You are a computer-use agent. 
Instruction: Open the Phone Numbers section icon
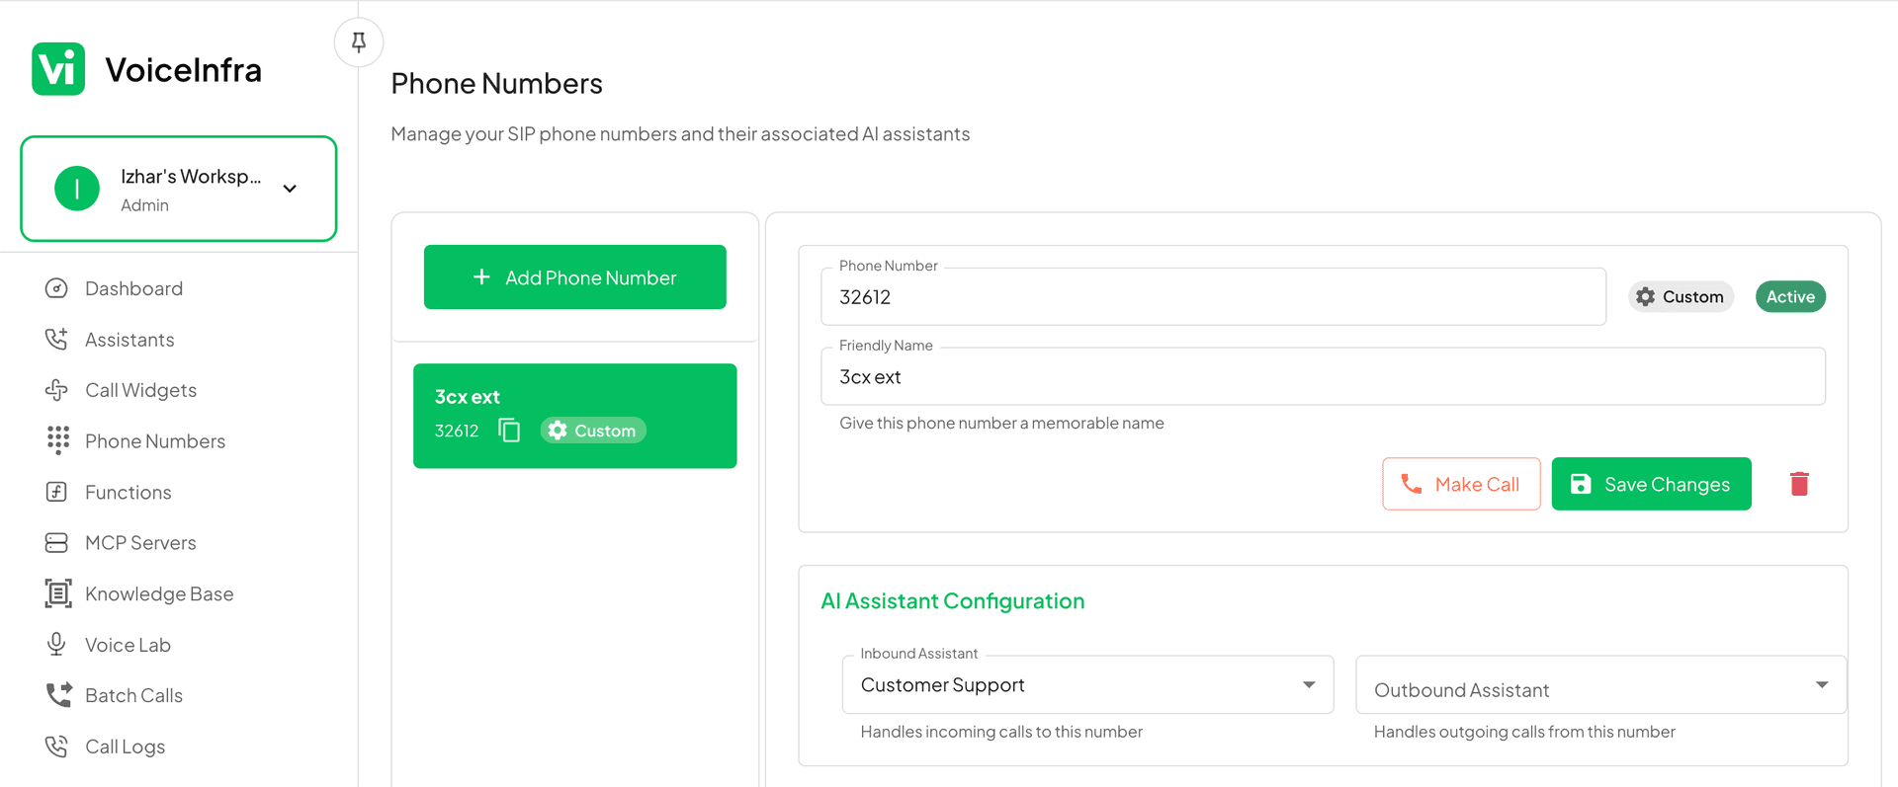coord(58,440)
